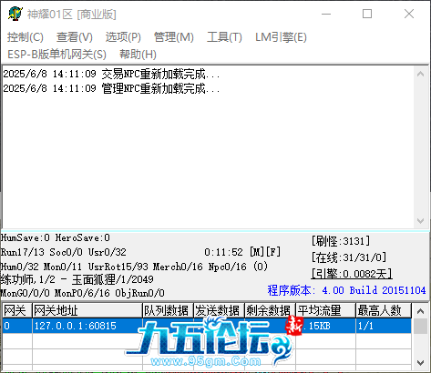
Task: Open the 帮助(H) menu
Action: click(x=138, y=55)
